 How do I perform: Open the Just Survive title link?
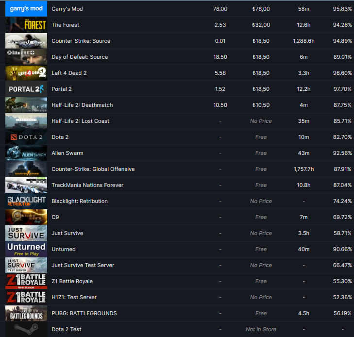tap(67, 233)
